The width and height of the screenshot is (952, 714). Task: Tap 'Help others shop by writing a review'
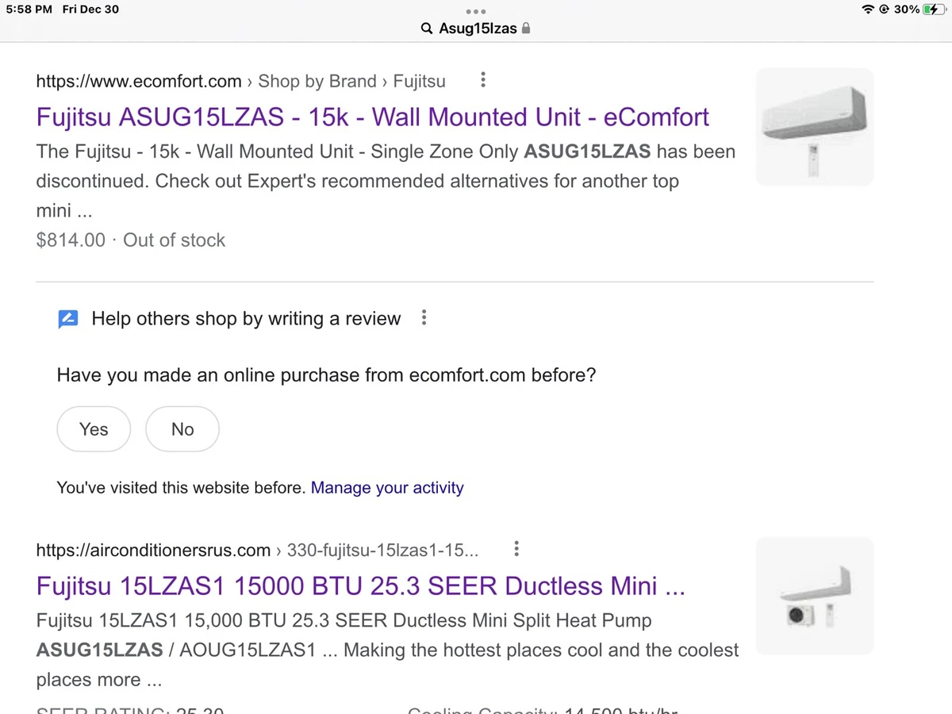tap(246, 319)
